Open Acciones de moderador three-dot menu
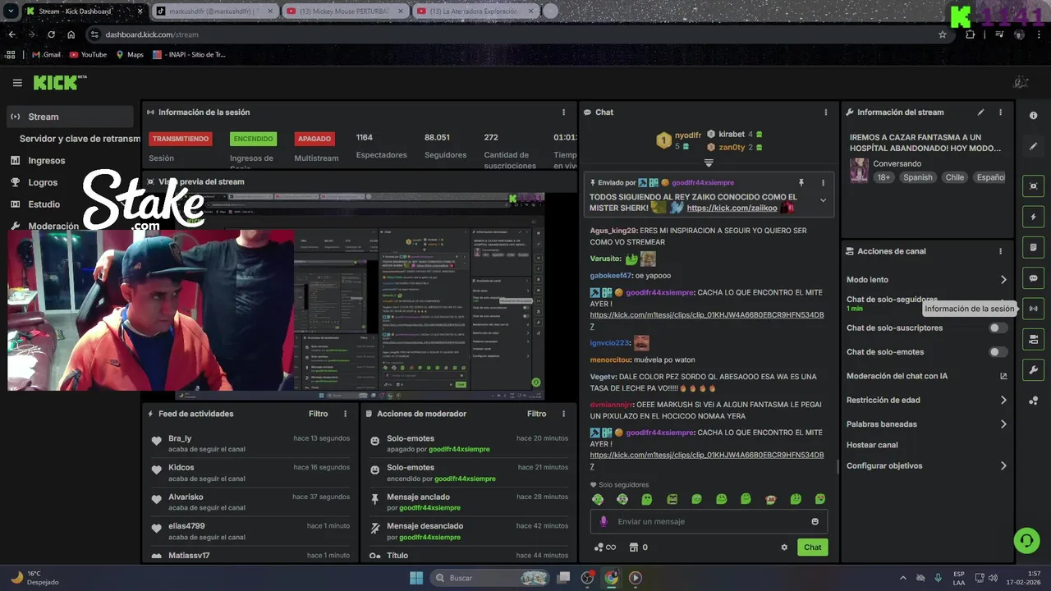 (x=563, y=414)
